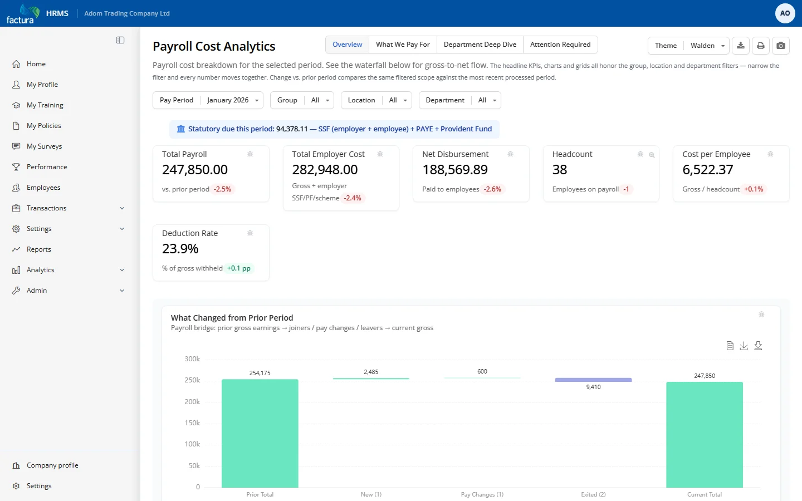Expand the Settings menu above Reports
Screen dimensions: 802x501
(68, 229)
